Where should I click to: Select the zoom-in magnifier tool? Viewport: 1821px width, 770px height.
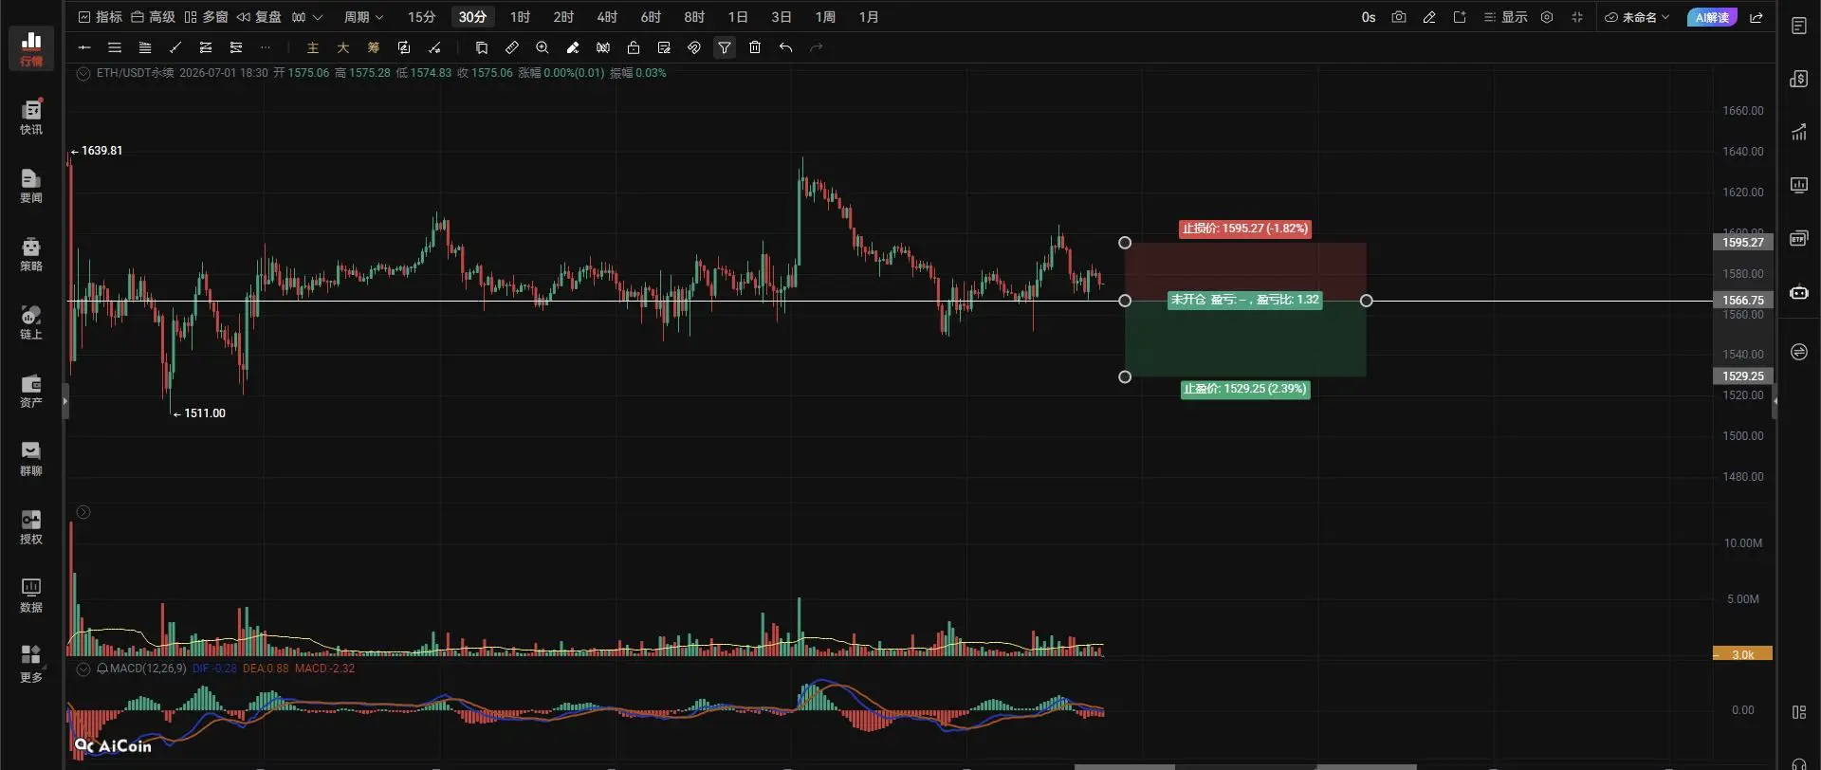point(543,47)
